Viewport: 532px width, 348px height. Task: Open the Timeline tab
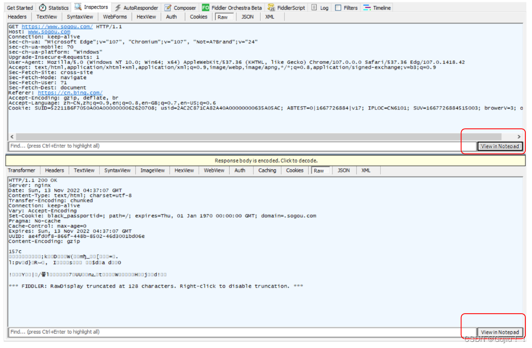(x=377, y=8)
